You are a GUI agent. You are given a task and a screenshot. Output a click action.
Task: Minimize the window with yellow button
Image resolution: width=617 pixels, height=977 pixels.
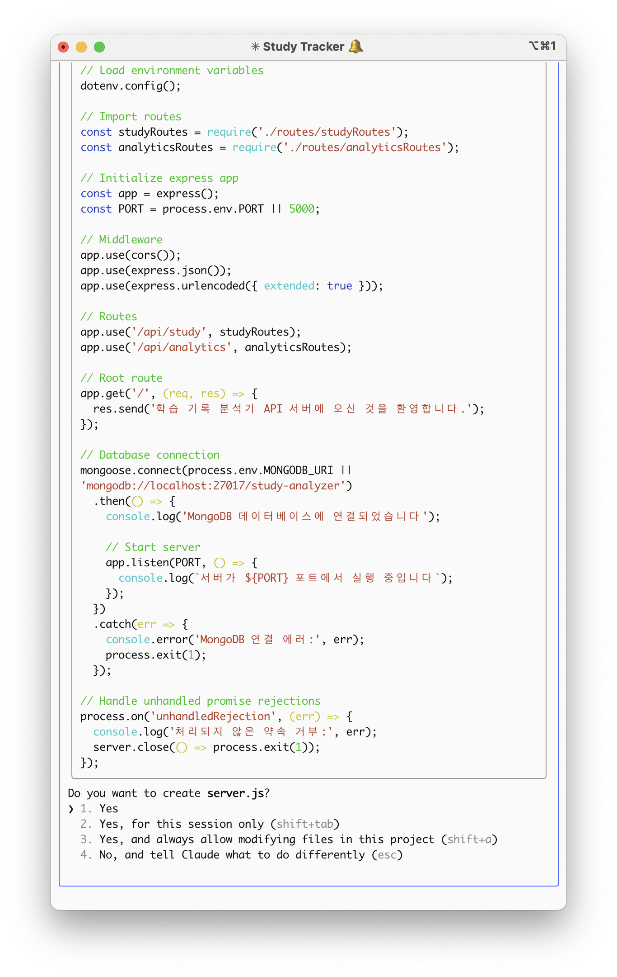(81, 47)
